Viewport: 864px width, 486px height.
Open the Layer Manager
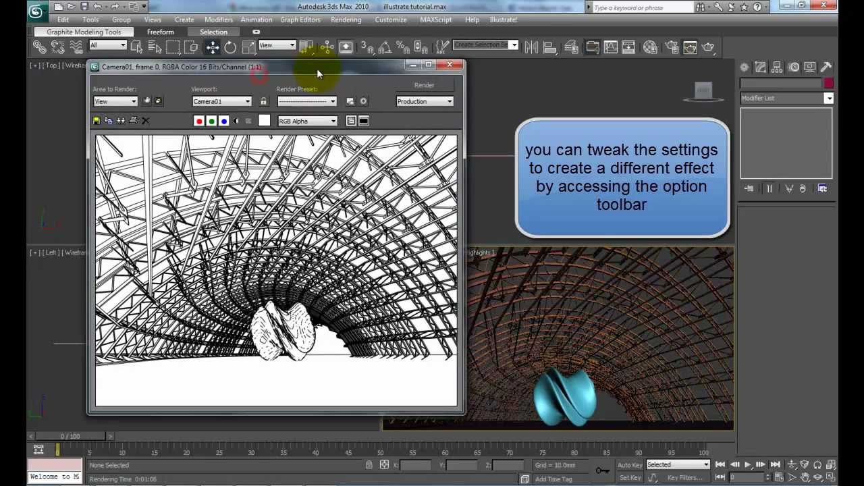[571, 47]
